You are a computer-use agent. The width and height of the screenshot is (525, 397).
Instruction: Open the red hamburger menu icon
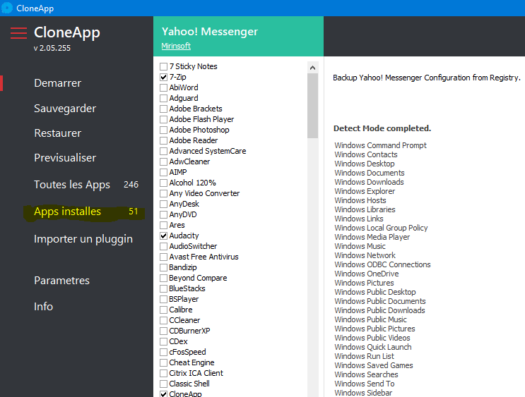click(19, 33)
